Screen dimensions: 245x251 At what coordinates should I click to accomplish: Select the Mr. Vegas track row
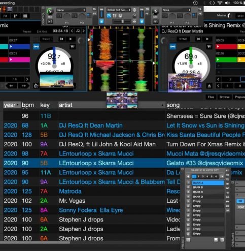pyautogui.click(x=91, y=201)
